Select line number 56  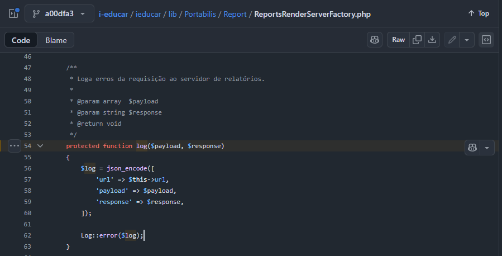click(x=27, y=168)
